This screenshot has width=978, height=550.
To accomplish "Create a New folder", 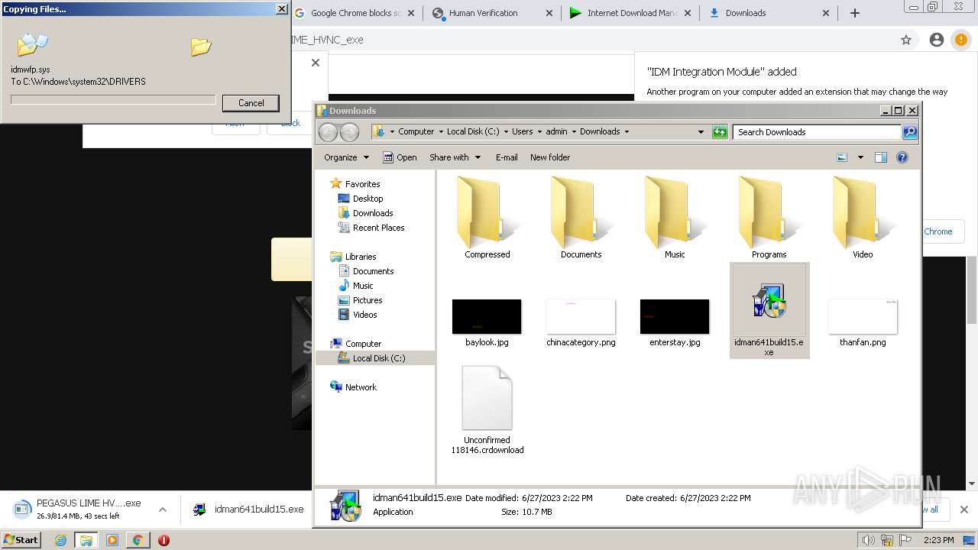I will 550,157.
